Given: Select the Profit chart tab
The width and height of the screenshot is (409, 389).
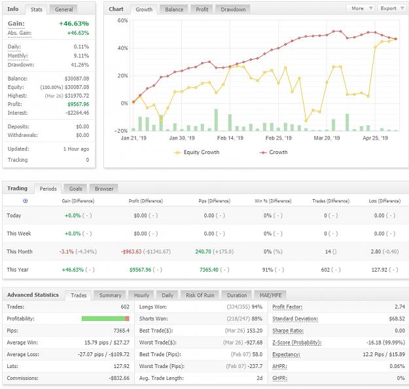Looking at the screenshot, I should tap(202, 9).
